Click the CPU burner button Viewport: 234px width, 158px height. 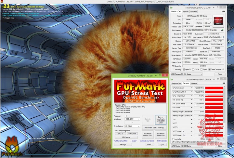point(126,137)
